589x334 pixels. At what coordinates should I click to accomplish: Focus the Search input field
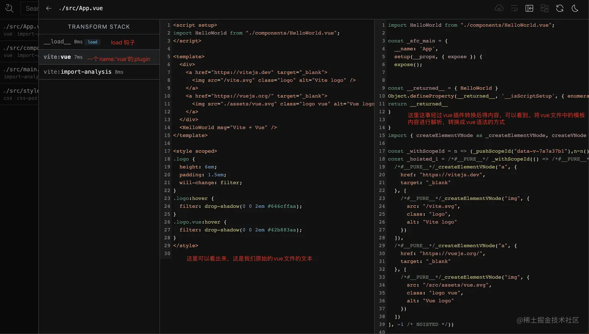coord(29,8)
